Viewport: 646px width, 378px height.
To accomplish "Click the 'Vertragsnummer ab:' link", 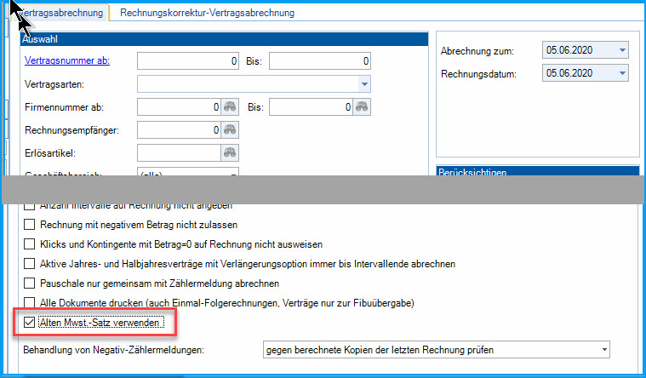I will pos(67,61).
